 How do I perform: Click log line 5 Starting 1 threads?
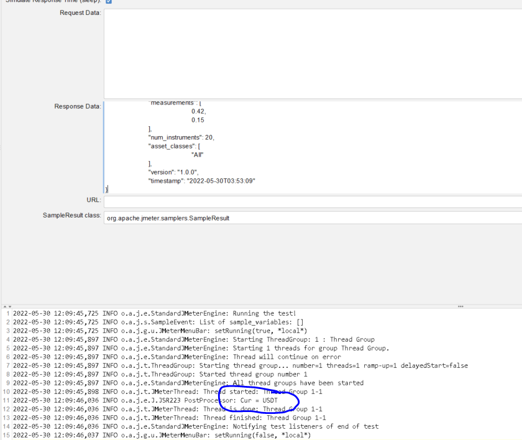click(201, 348)
